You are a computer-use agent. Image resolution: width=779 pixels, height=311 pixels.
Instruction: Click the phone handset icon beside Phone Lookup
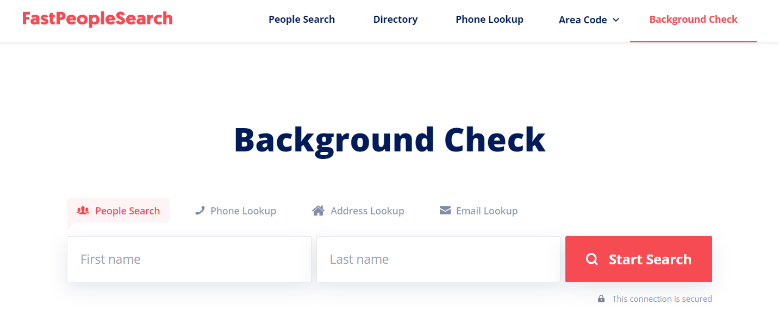click(200, 211)
